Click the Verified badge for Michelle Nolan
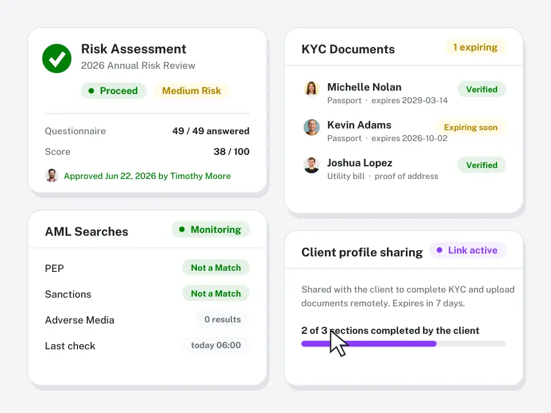 point(482,89)
